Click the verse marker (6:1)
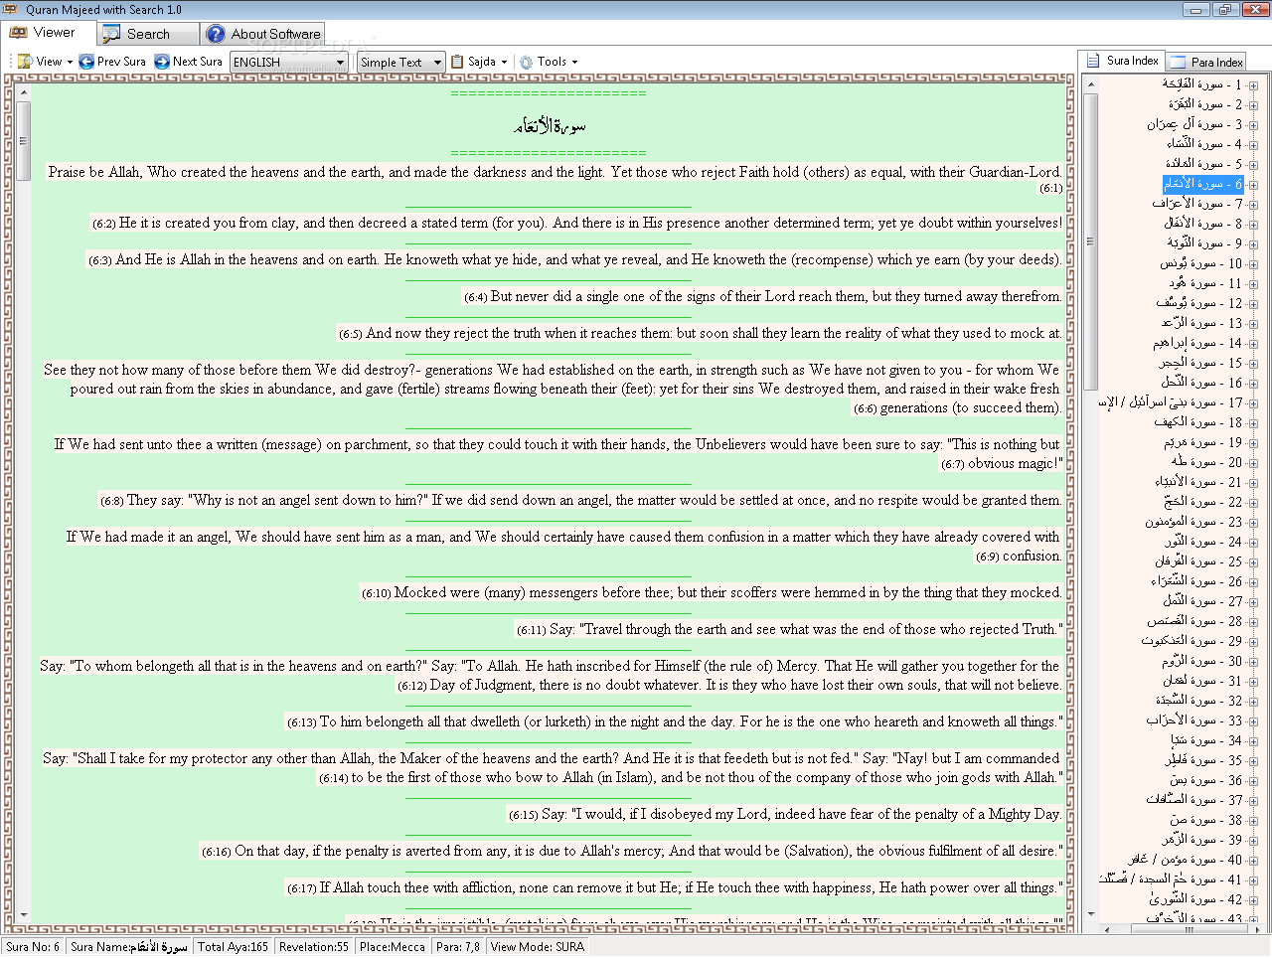 click(1050, 189)
